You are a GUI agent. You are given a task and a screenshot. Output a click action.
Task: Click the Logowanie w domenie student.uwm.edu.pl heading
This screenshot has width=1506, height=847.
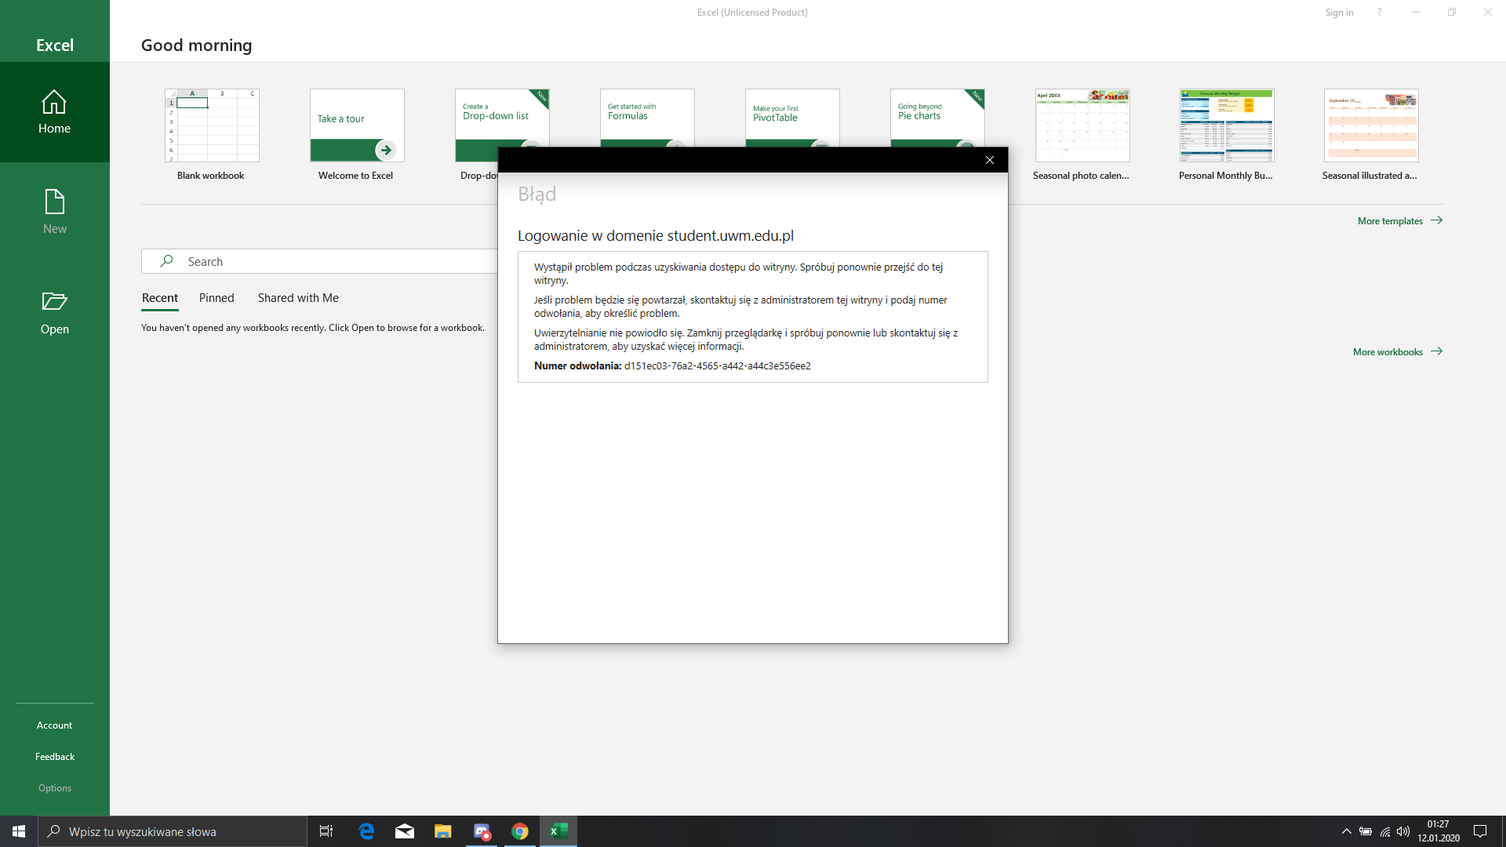pos(656,236)
